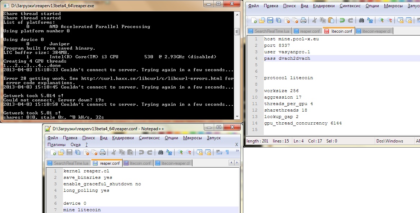Switch to SearchRealTime.lua tab in litecoin.conf window
Viewport: 420px width, 213px height.
pos(269,31)
